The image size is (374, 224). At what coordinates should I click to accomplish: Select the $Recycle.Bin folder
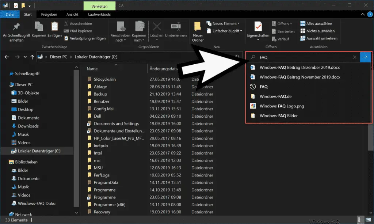point(102,79)
